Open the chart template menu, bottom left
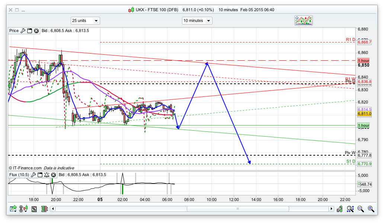 (13, 209)
